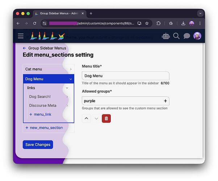
Task: Go back to Group Sidebar Menus
Action: click(x=45, y=48)
